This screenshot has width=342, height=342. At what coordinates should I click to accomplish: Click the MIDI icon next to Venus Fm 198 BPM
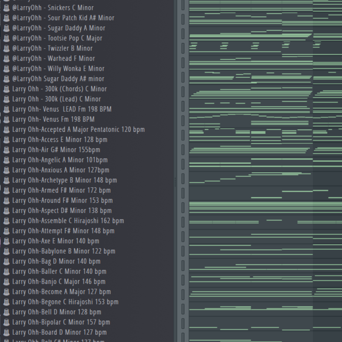[6, 119]
